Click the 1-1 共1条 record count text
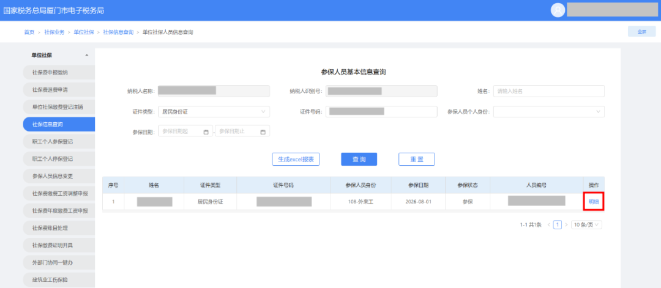 coord(531,225)
